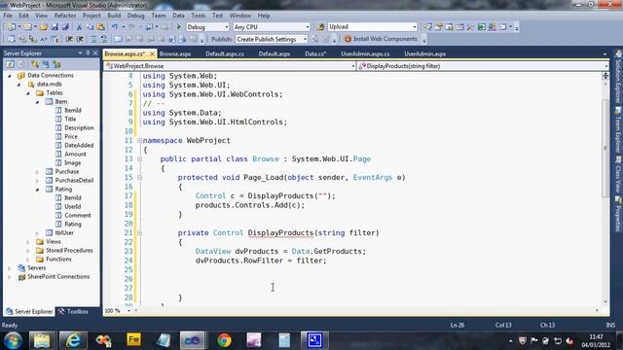Select the DateAdded column in Item table
The width and height of the screenshot is (623, 350).
(79, 145)
